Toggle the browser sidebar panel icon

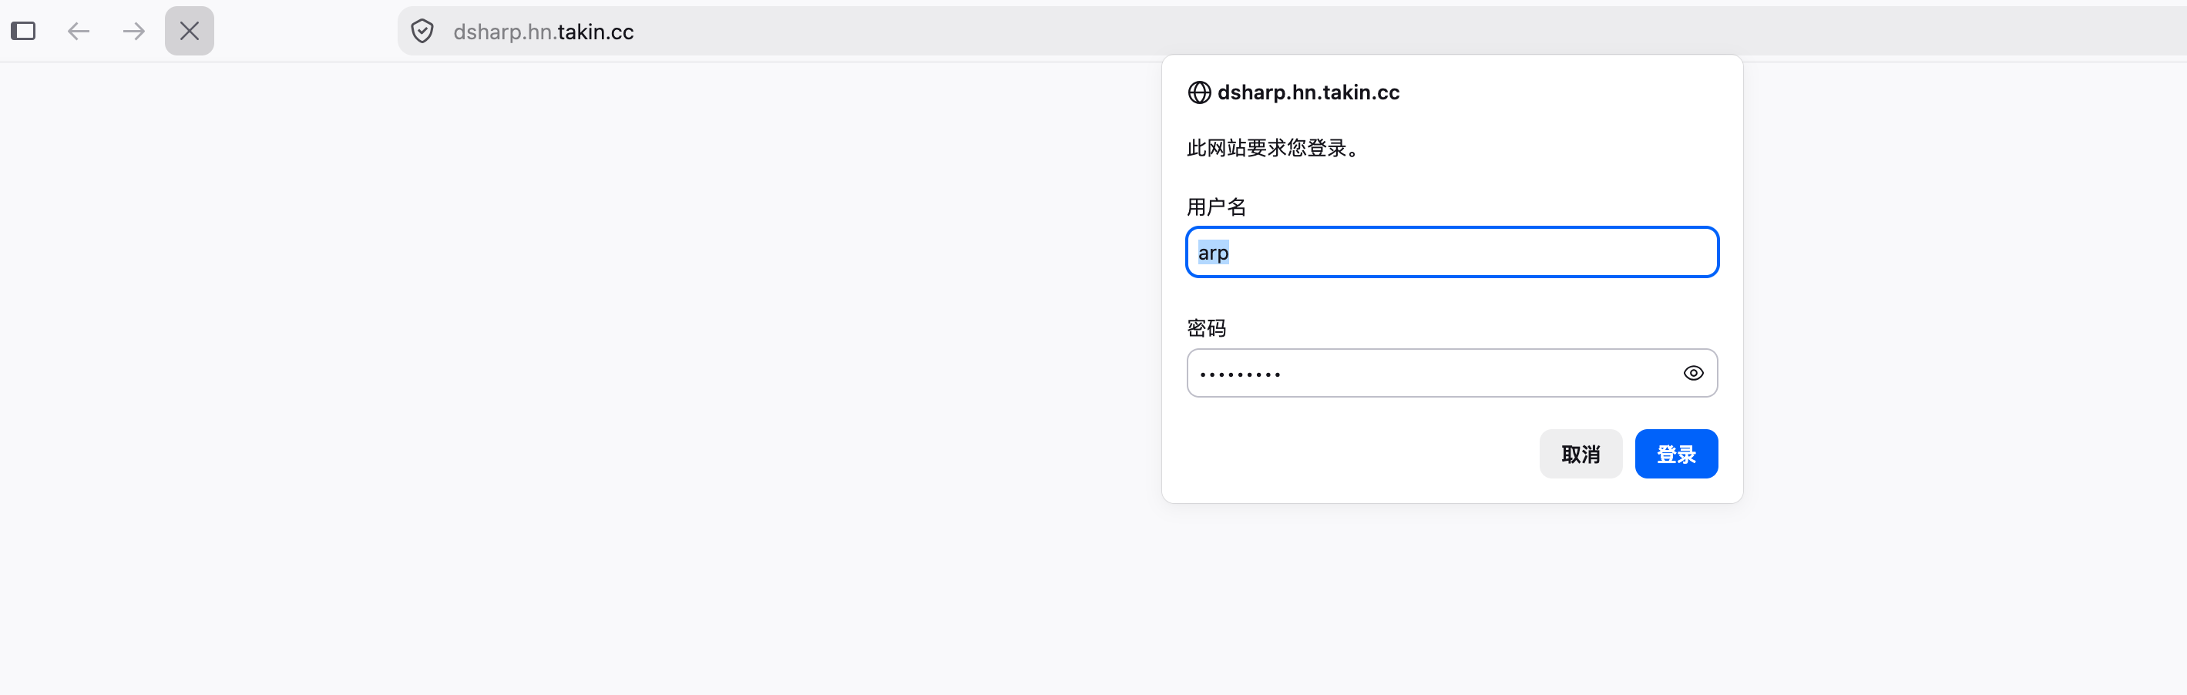(23, 32)
